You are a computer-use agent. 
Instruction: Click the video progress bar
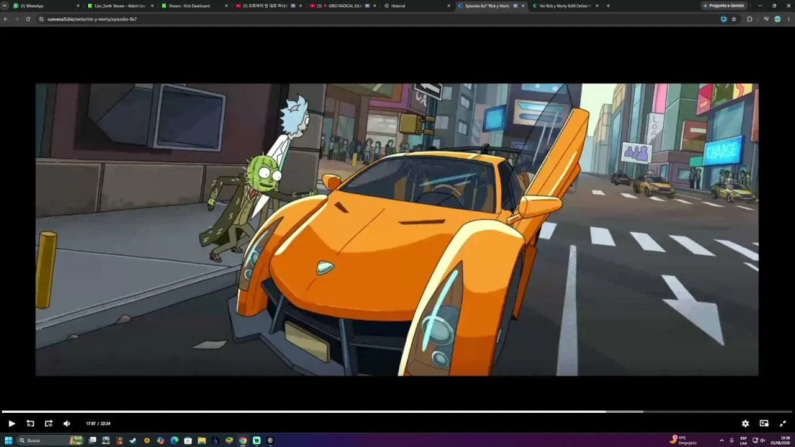click(397, 412)
